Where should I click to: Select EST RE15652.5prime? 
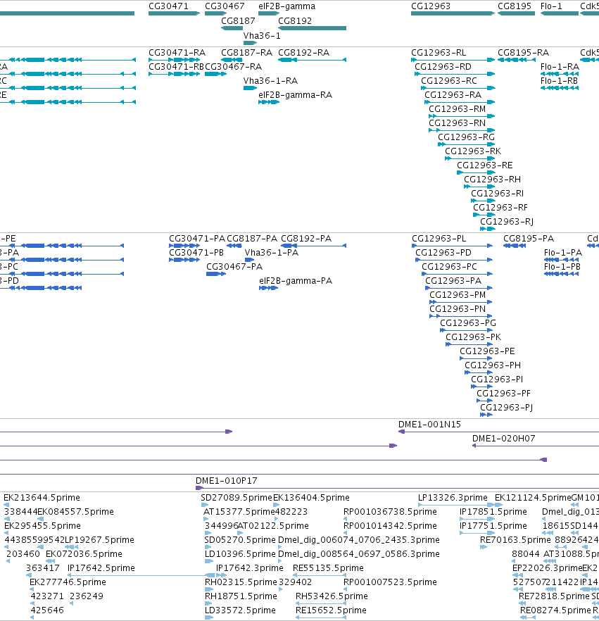(331, 610)
